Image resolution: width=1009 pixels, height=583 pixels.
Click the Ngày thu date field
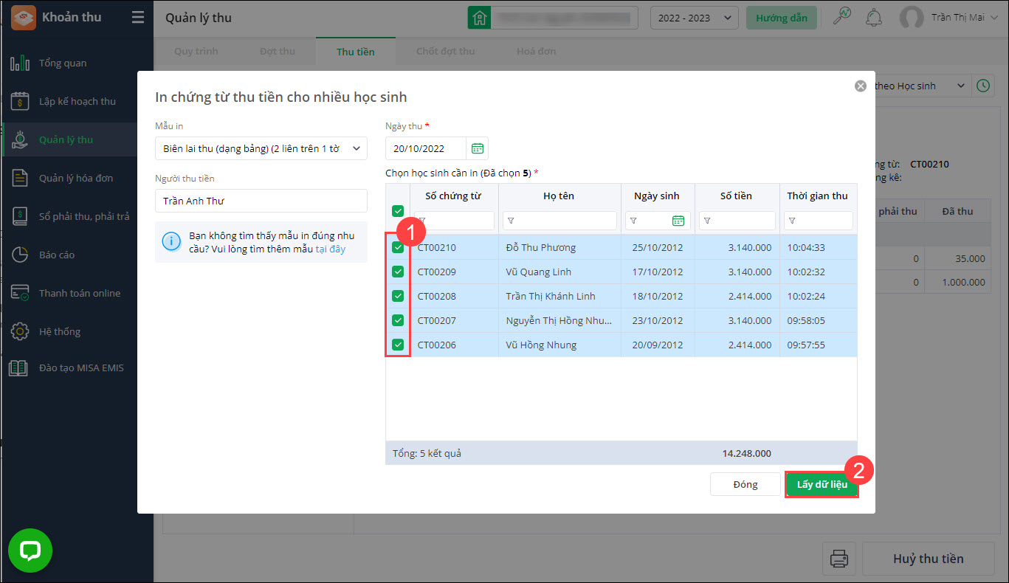coord(426,148)
